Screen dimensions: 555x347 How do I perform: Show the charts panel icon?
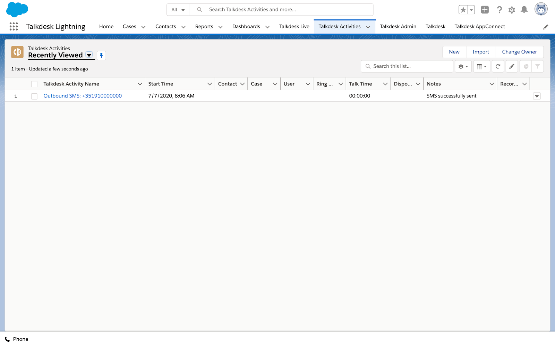click(x=526, y=66)
